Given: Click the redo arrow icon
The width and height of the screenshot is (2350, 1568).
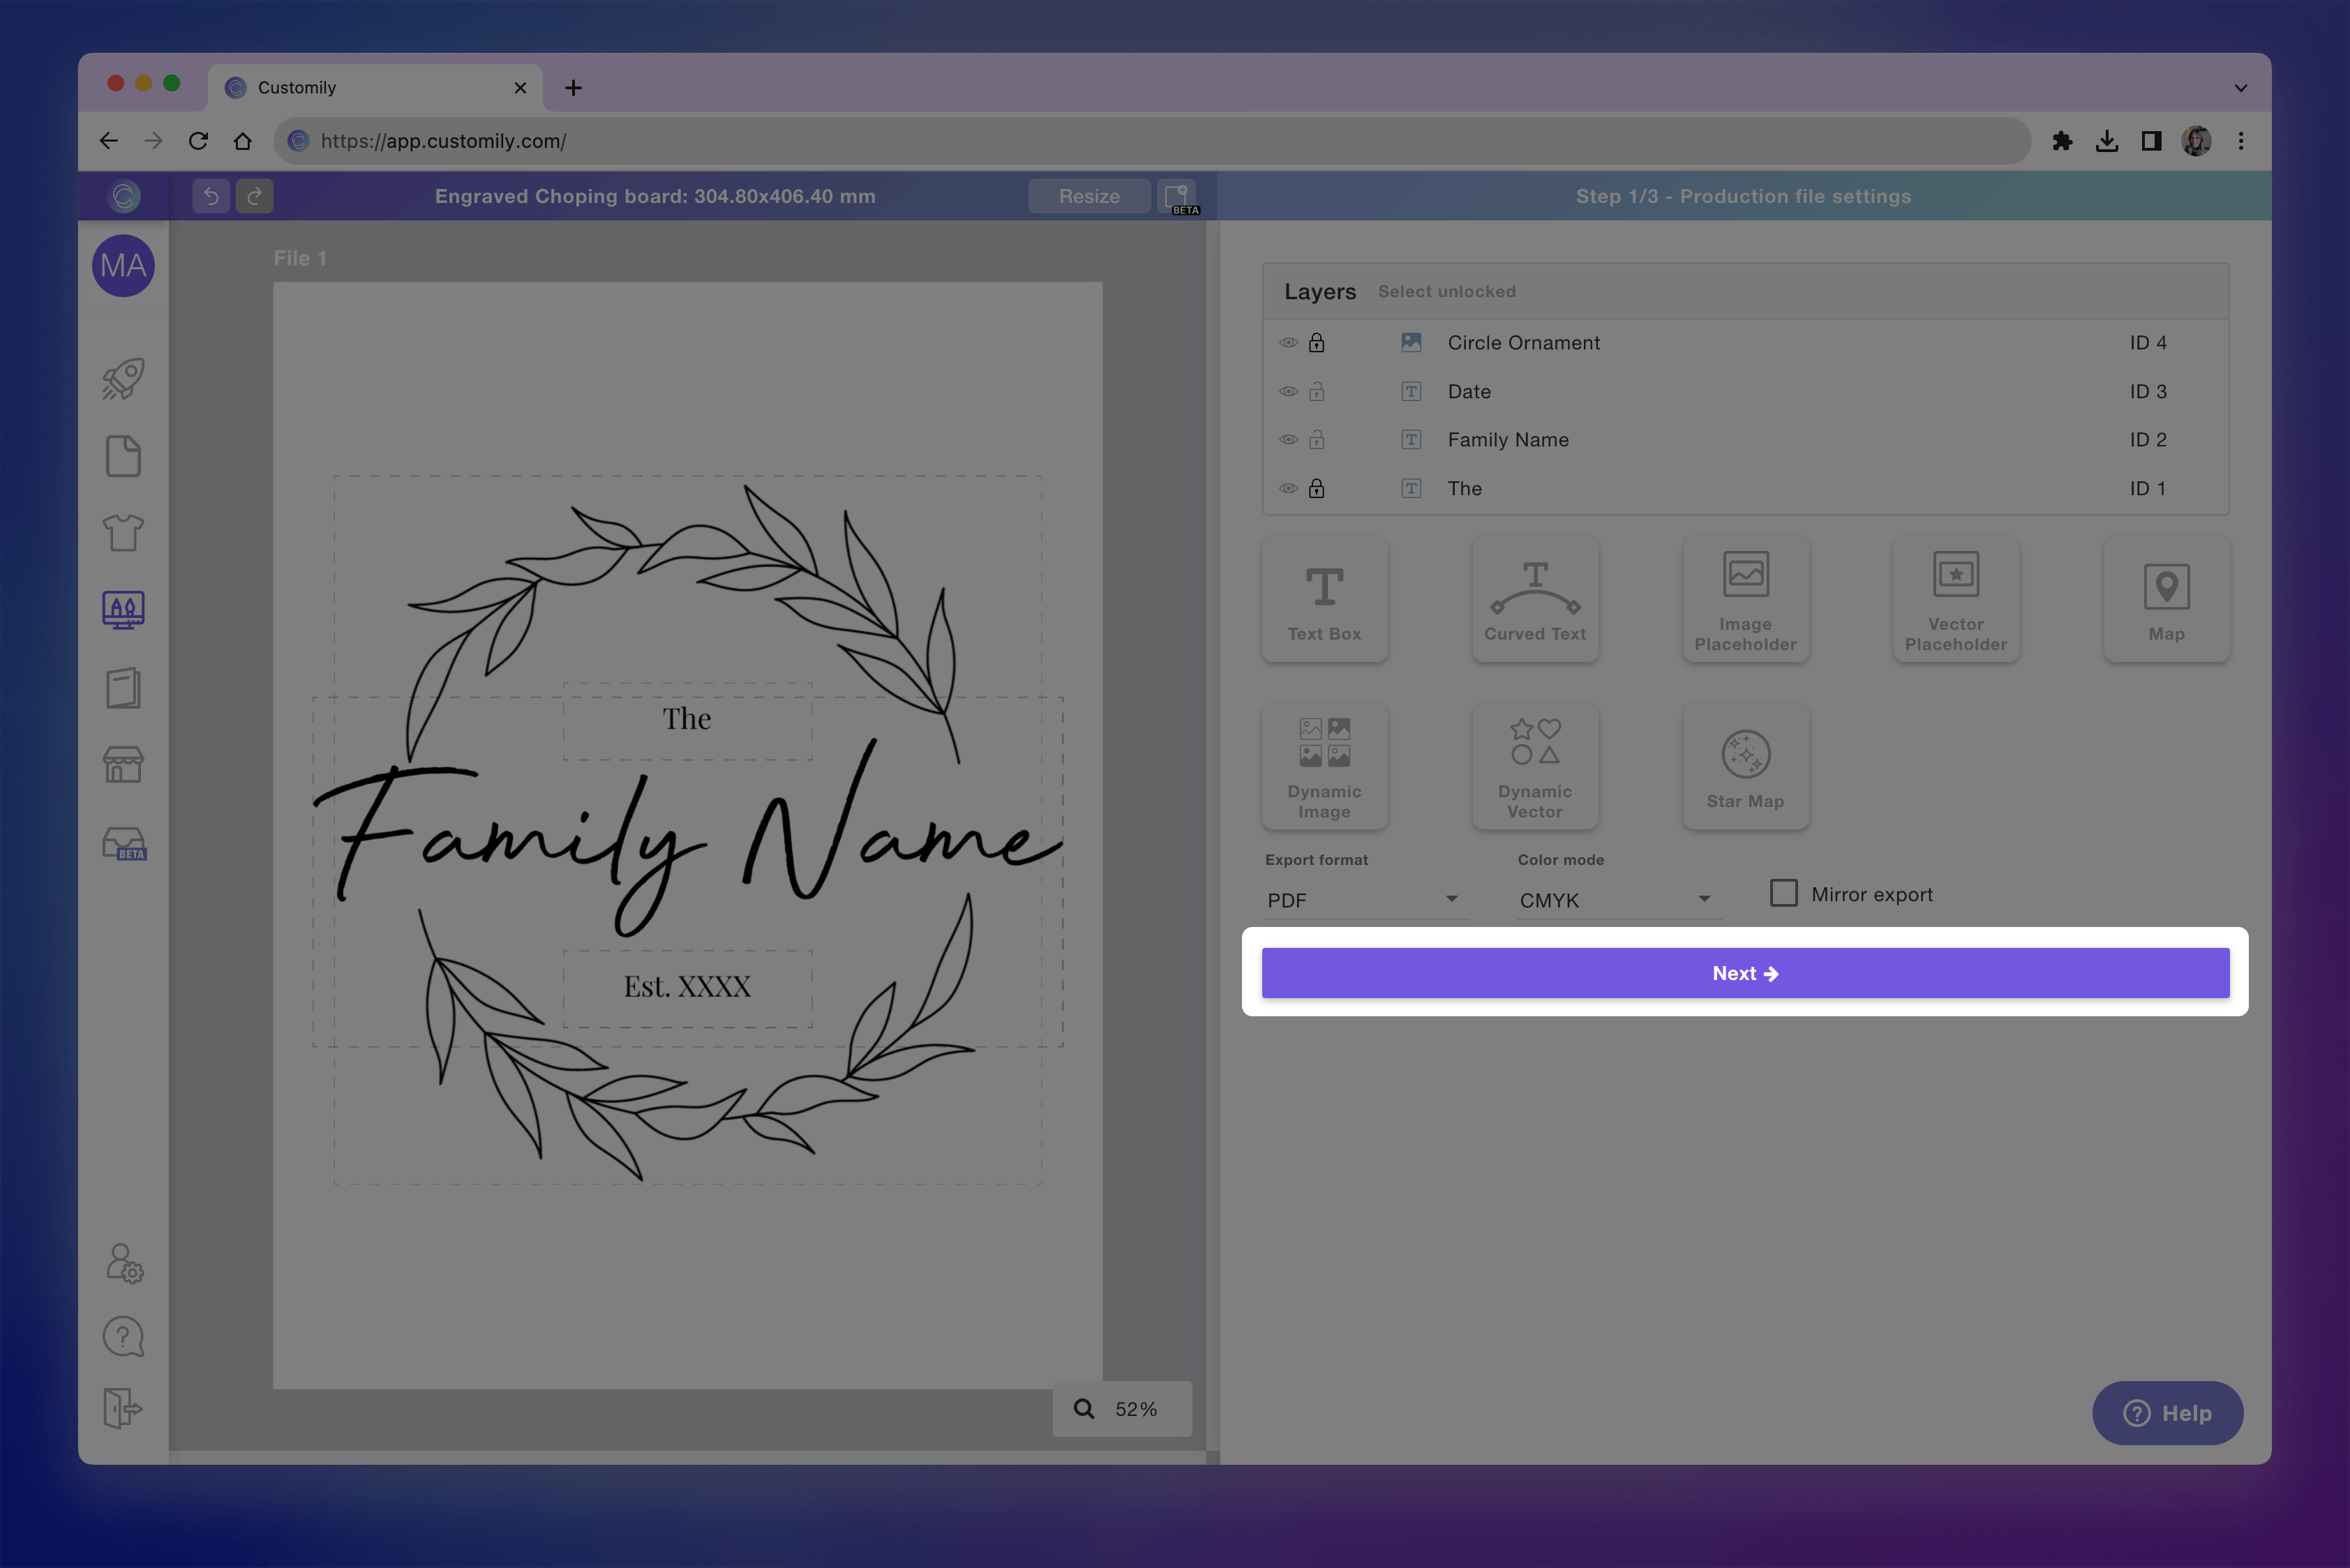Looking at the screenshot, I should [x=254, y=196].
